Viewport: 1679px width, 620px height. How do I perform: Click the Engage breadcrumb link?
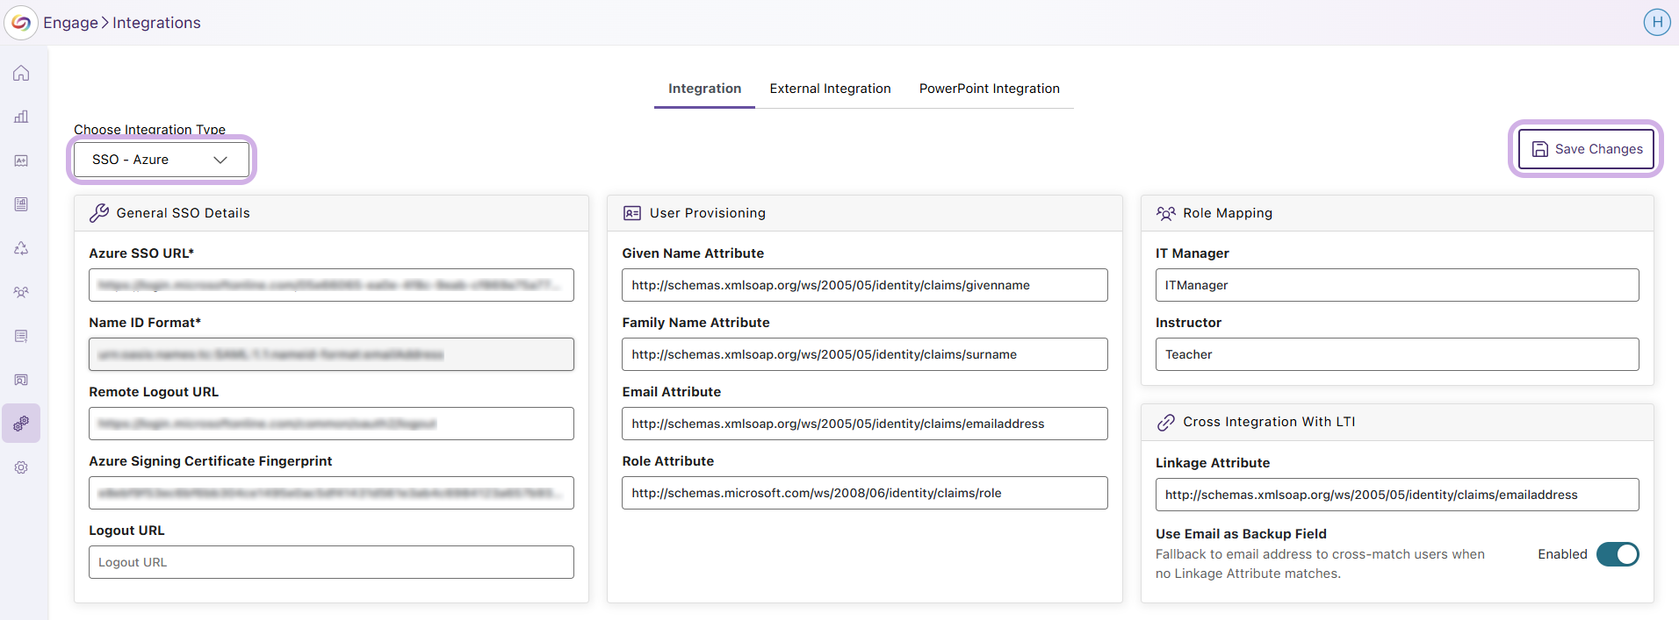coord(70,23)
